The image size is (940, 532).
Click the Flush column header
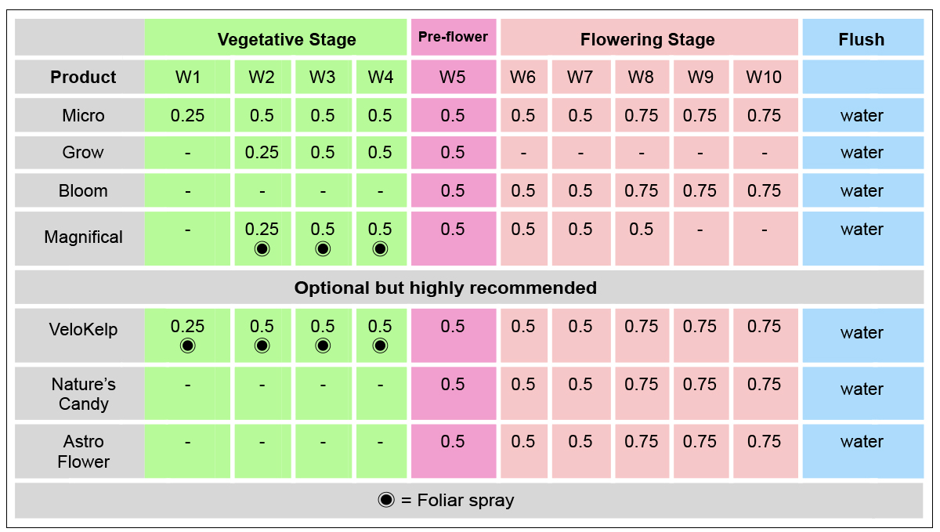[x=862, y=39]
